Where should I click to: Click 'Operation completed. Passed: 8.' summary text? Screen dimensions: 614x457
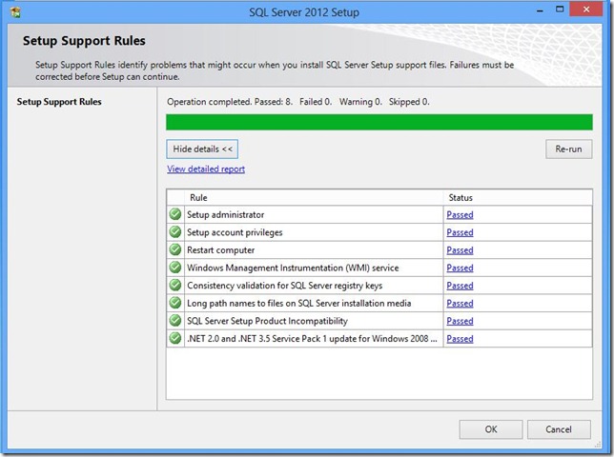point(230,102)
